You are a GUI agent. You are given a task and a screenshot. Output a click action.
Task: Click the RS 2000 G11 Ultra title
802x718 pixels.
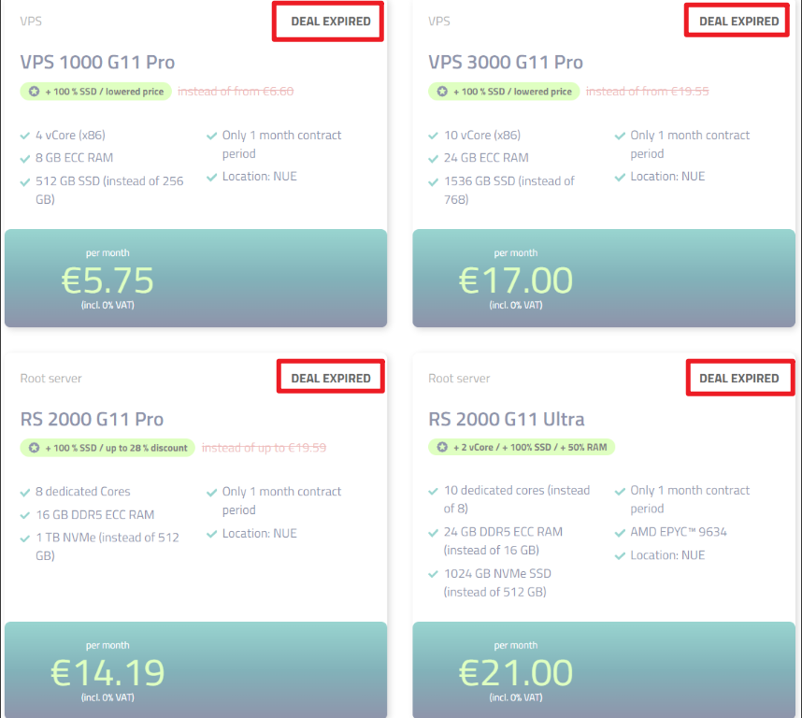click(x=506, y=420)
